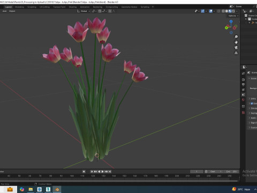Image resolution: width=257 pixels, height=193 pixels.
Task: Open the Object menu
Action: [x=12, y=11]
